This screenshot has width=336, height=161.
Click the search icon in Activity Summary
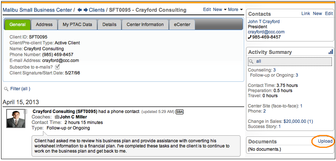252,62
